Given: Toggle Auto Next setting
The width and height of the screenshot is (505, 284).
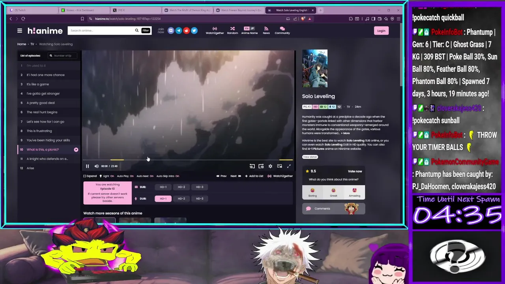Looking at the screenshot, I should (x=145, y=176).
